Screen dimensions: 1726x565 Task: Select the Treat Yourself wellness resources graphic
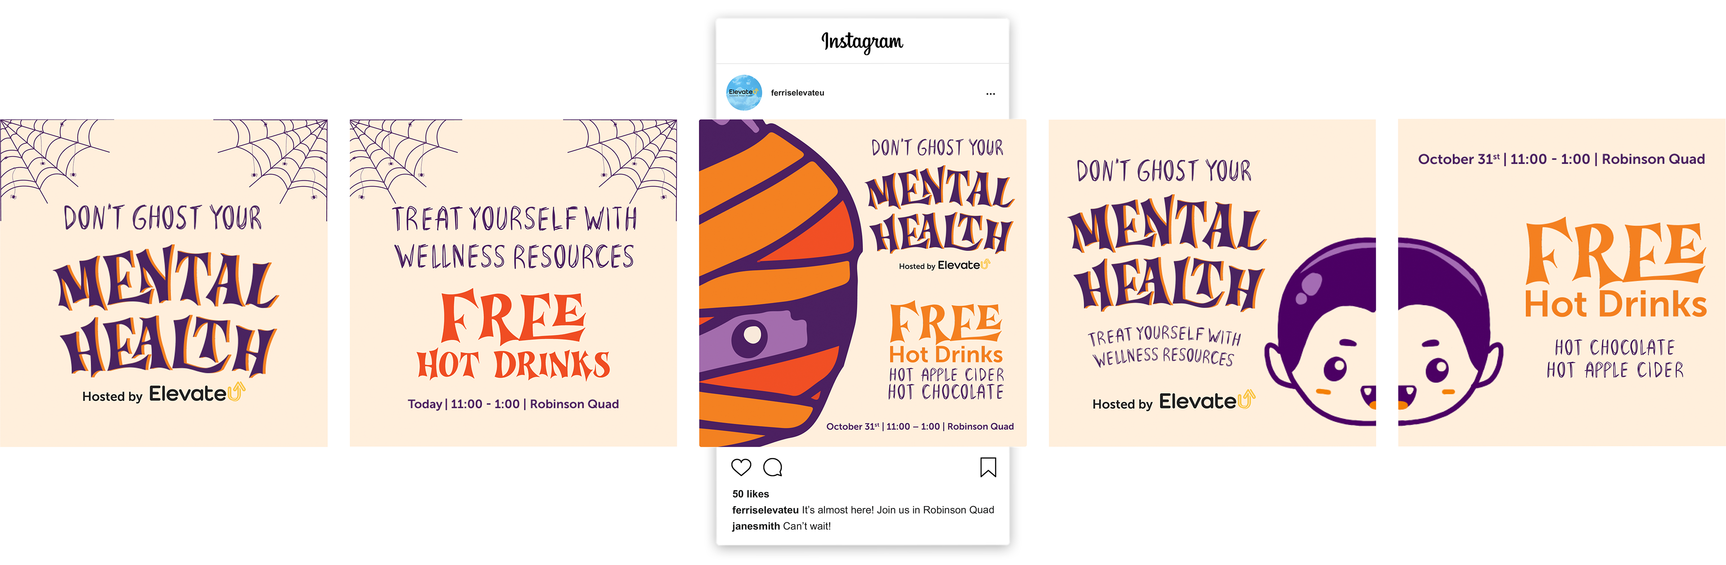[x=513, y=283]
